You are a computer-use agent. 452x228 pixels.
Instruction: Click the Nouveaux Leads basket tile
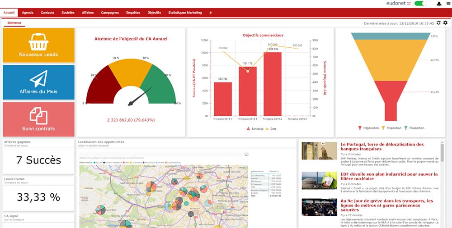(x=38, y=45)
